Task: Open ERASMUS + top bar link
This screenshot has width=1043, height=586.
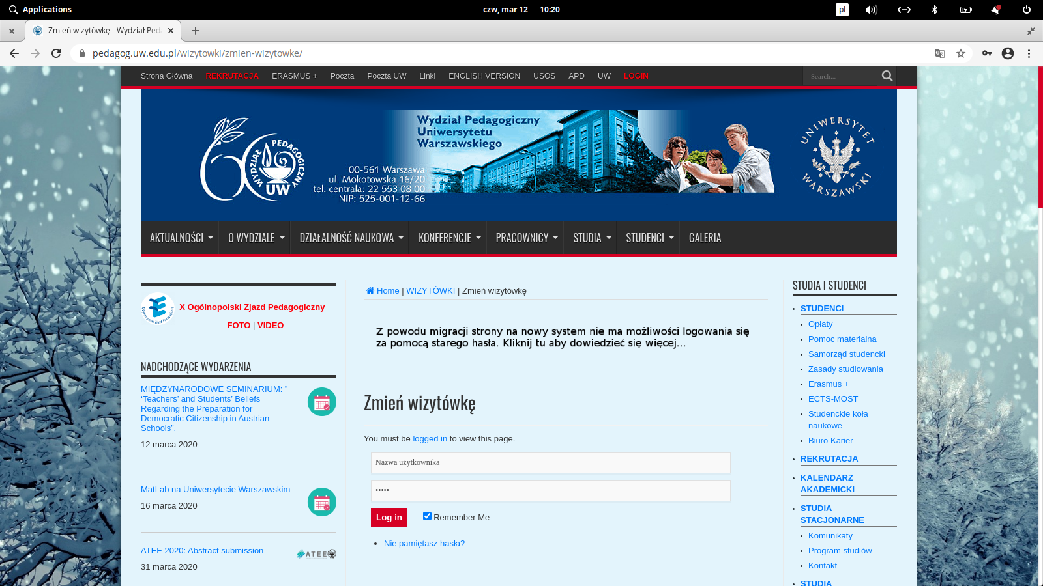Action: click(295, 76)
